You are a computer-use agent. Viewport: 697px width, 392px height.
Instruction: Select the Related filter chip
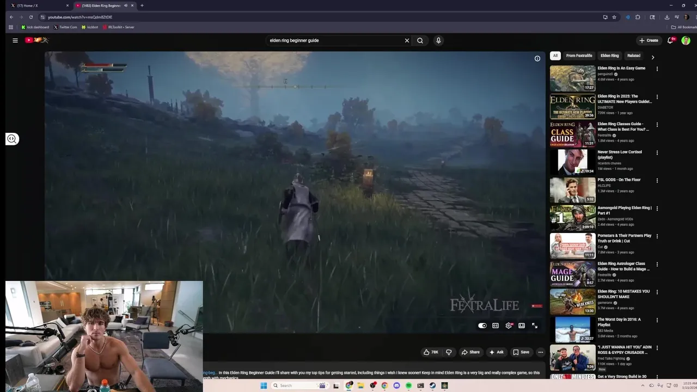[633, 56]
